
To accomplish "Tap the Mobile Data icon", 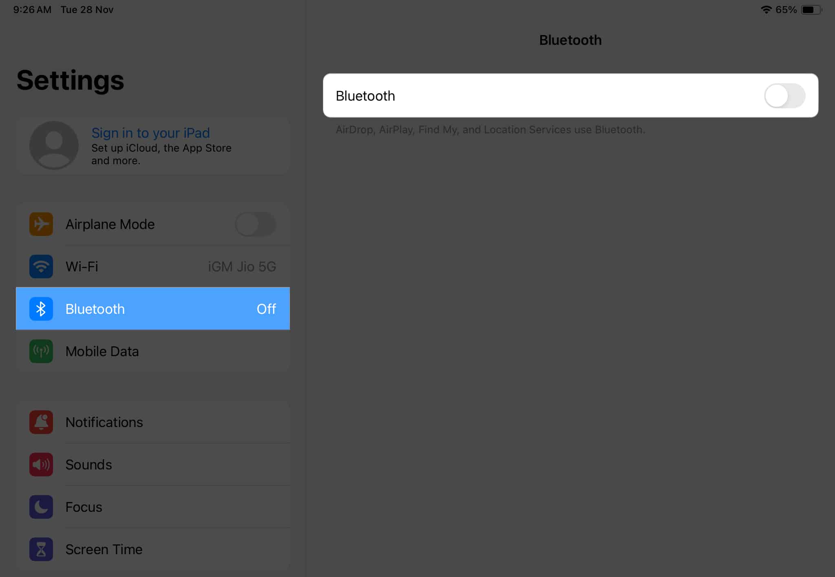I will (x=41, y=350).
